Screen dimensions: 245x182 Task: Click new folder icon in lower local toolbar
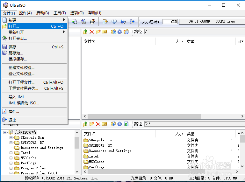click(92, 124)
